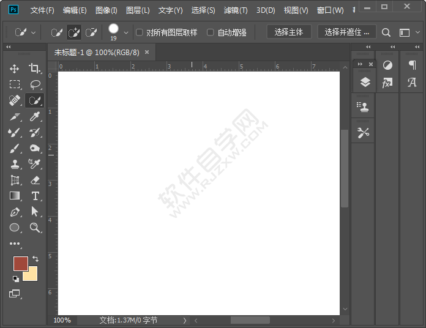Select the Pen tool
426x328 pixels.
(15, 212)
